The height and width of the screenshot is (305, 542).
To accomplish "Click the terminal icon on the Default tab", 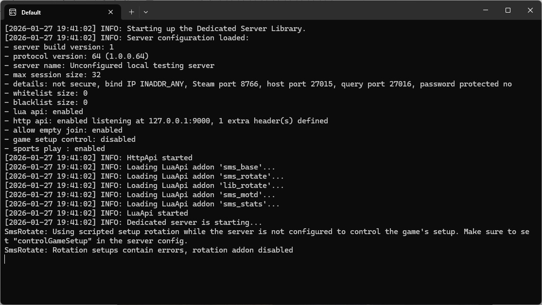I will coord(13,12).
